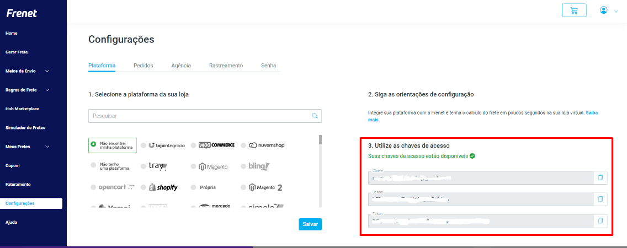Screen dimensions: 627x248
Task: Click the green checkmark status icon
Action: 472,156
